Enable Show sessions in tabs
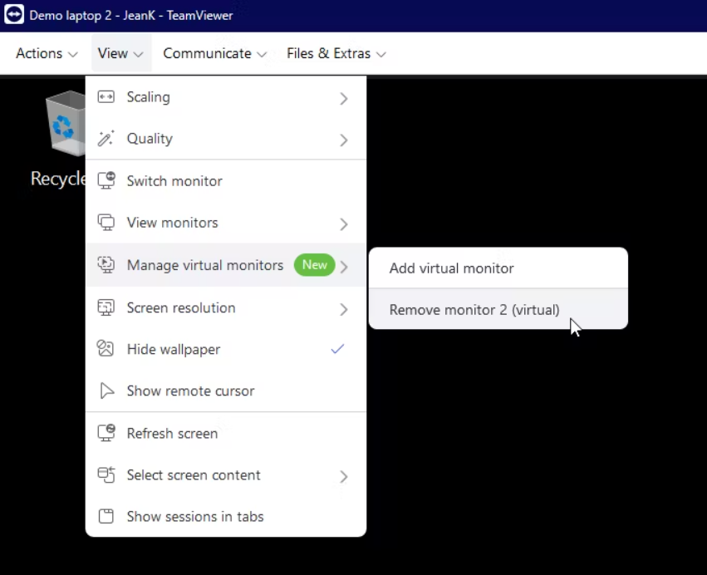This screenshot has height=575, width=707. [x=194, y=517]
